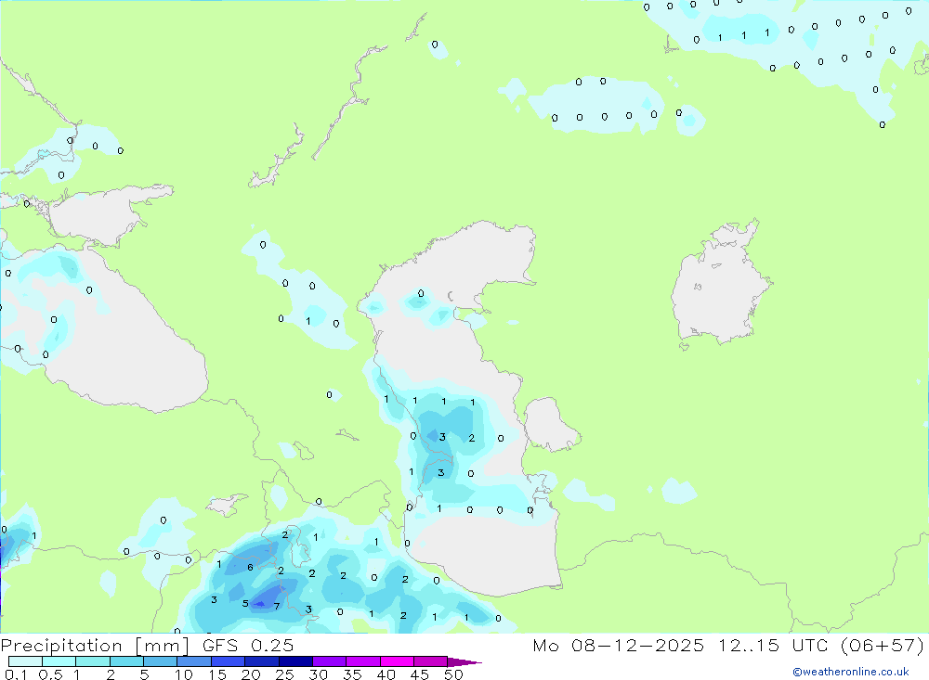Click the 'Precipitation [mm]' title text

pyautogui.click(x=95, y=645)
